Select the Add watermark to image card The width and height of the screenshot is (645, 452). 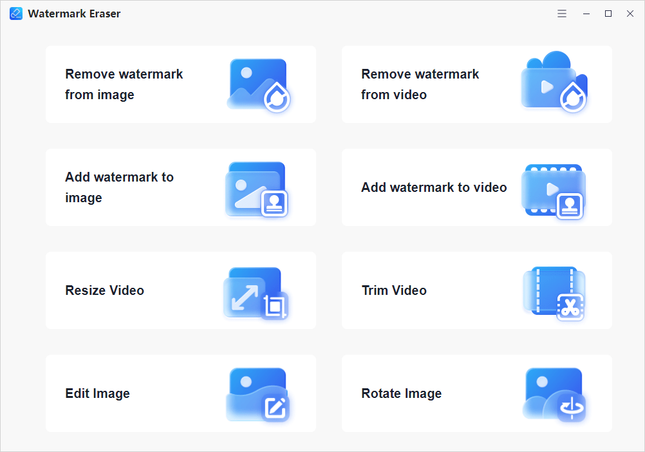[180, 187]
